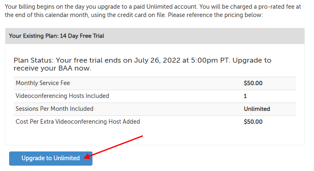
Task: Click the Videoconferencing Hosts Included label
Action: pyautogui.click(x=62, y=96)
